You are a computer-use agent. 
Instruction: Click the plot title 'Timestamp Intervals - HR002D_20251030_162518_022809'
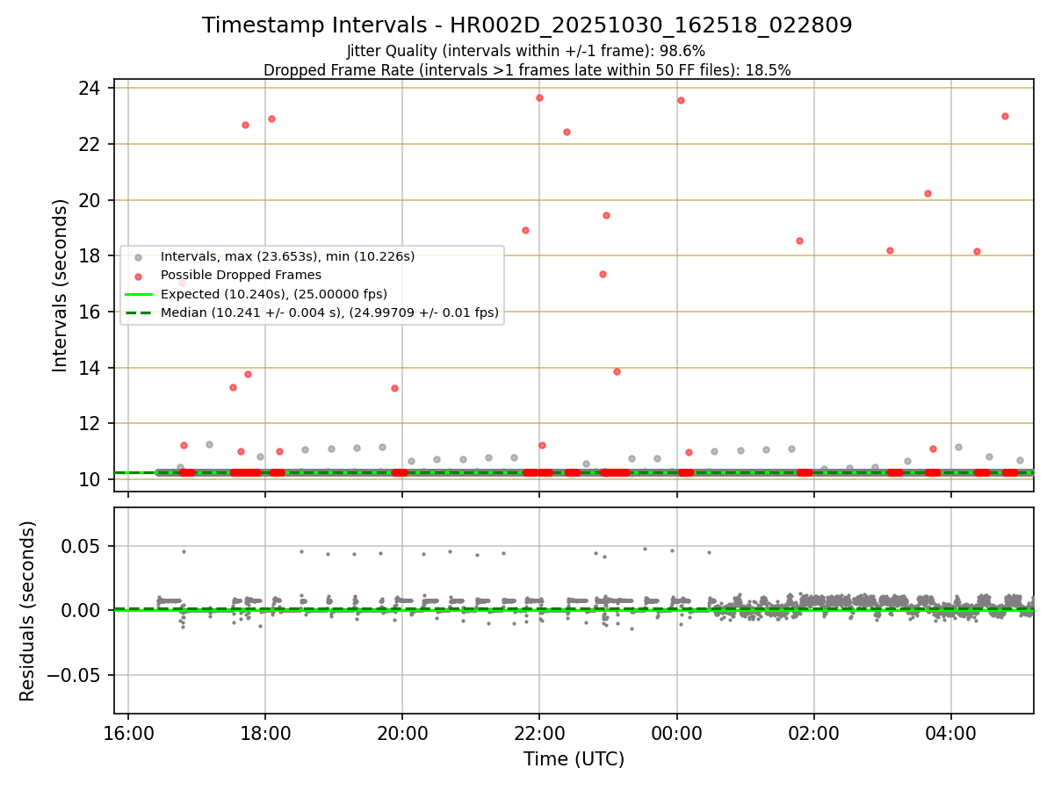pos(527,25)
